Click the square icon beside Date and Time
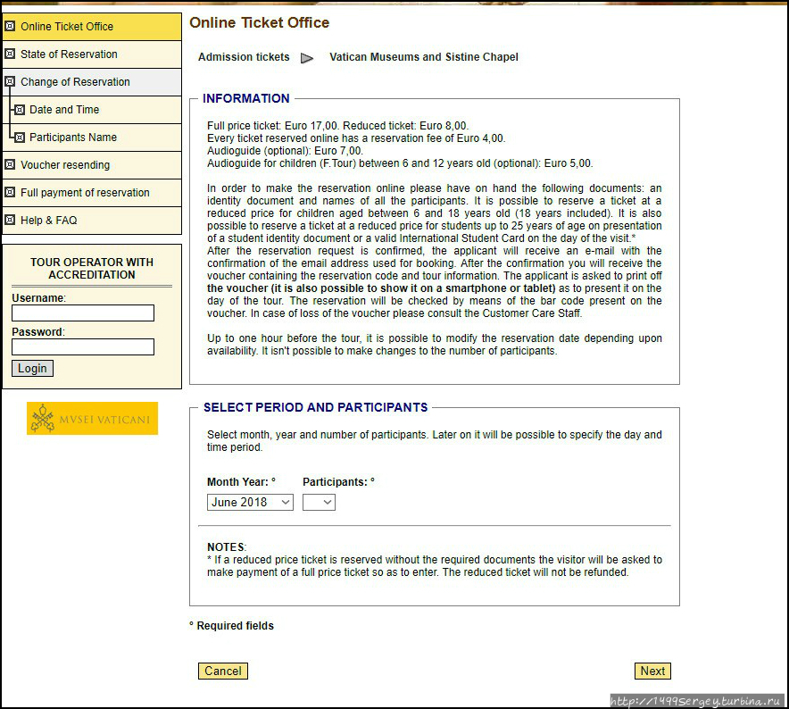 click(19, 109)
